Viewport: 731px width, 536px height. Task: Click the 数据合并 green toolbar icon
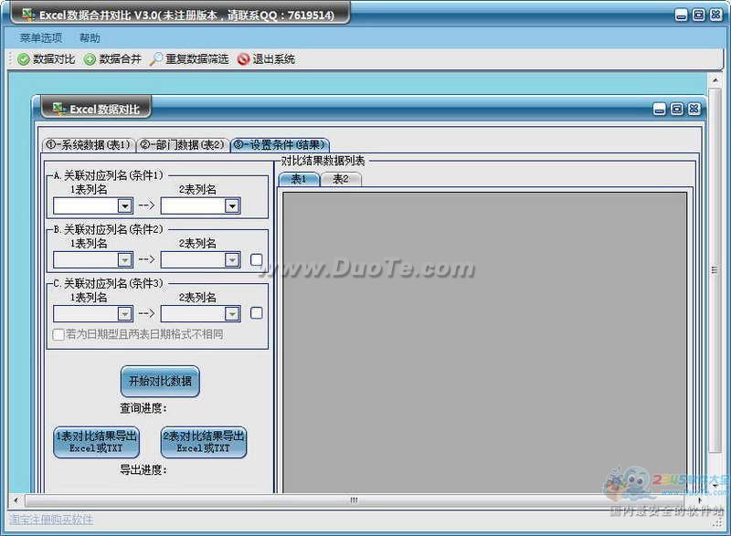(90, 59)
